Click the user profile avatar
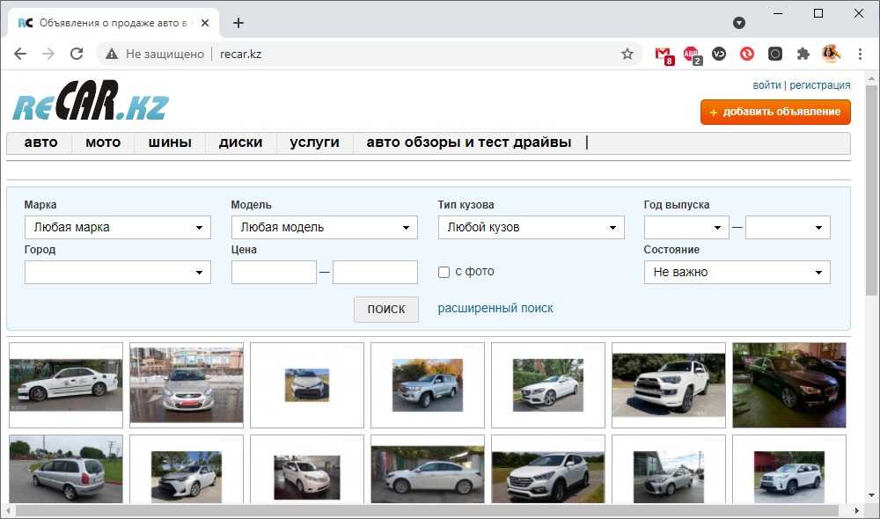Screen dimensions: 880x519 (x=831, y=54)
